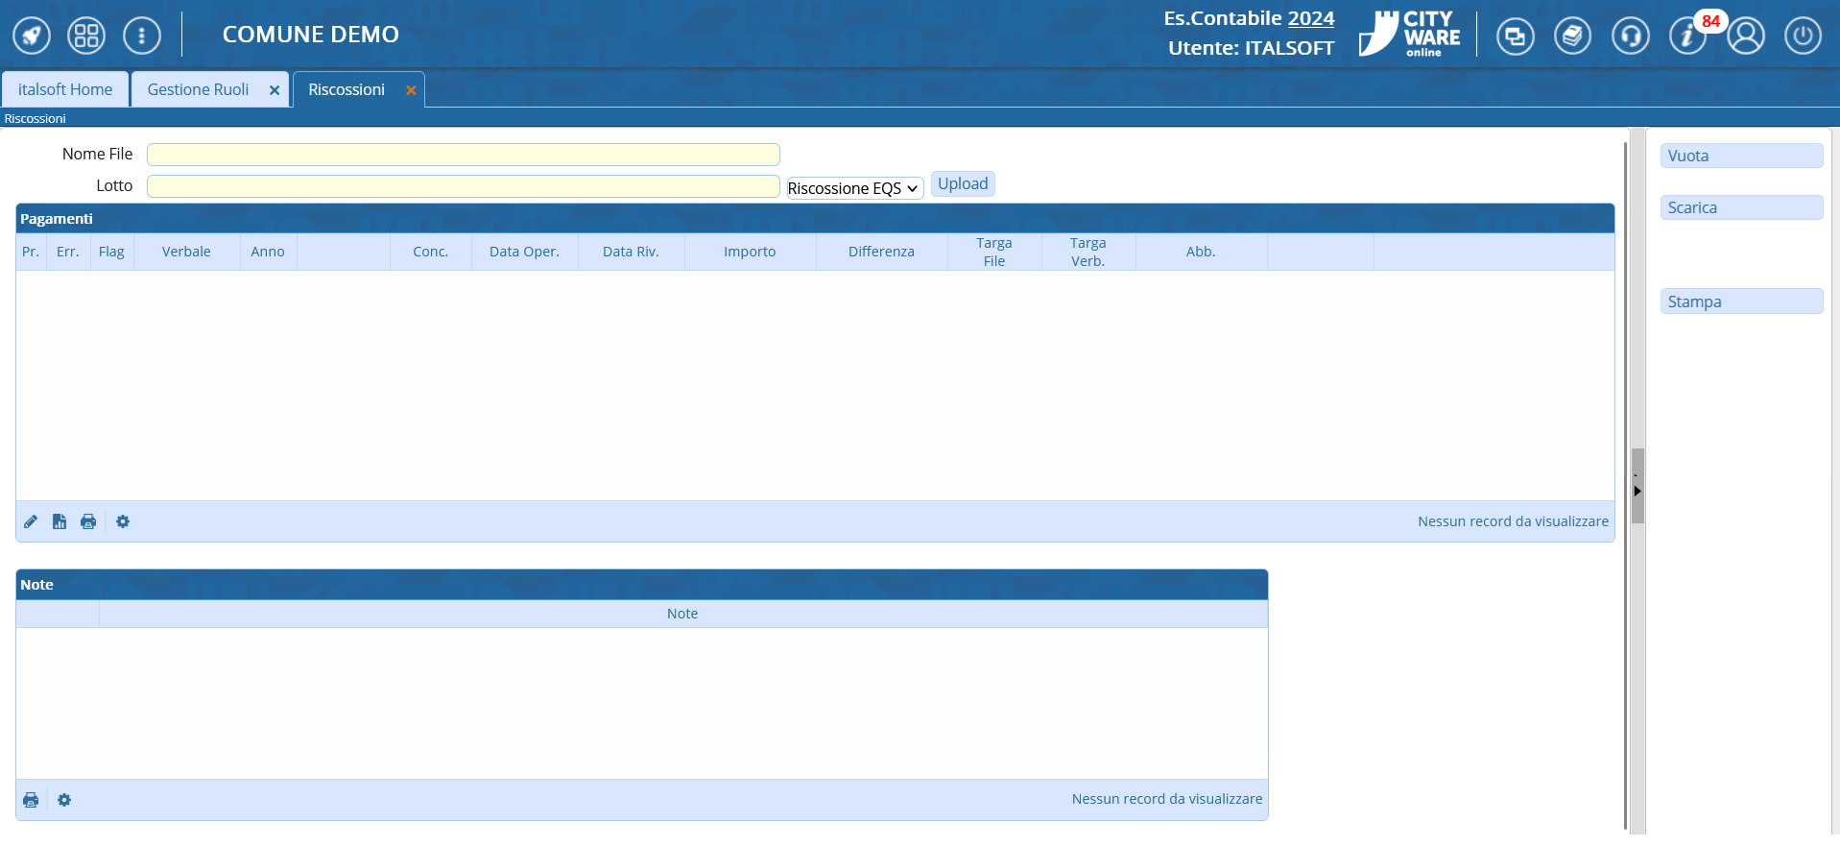Click the pencil edit icon in Pagamenti
The height and width of the screenshot is (846, 1840).
point(31,521)
